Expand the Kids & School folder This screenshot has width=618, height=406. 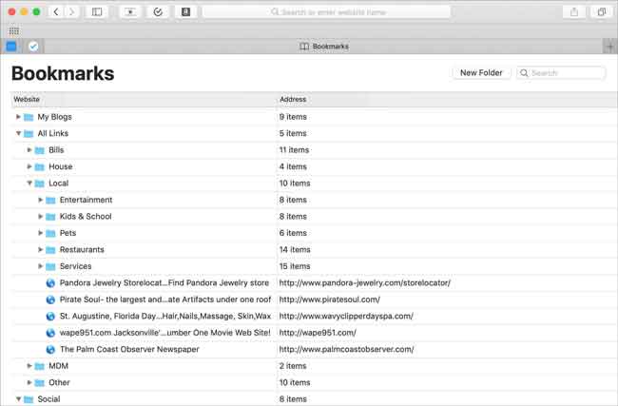[40, 217]
